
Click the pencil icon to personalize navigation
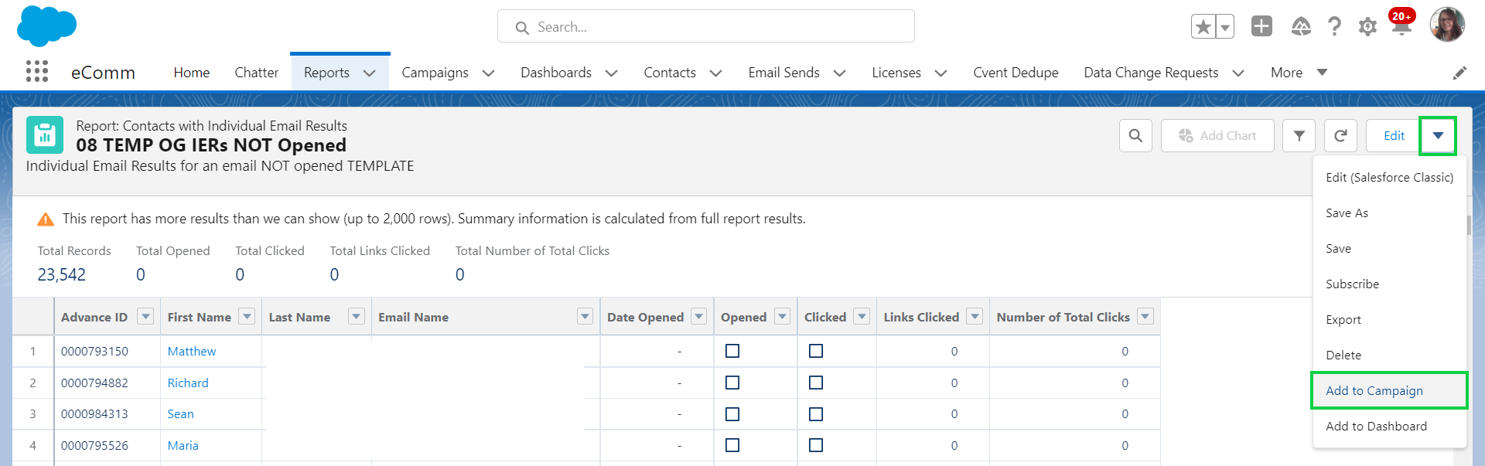(x=1459, y=73)
